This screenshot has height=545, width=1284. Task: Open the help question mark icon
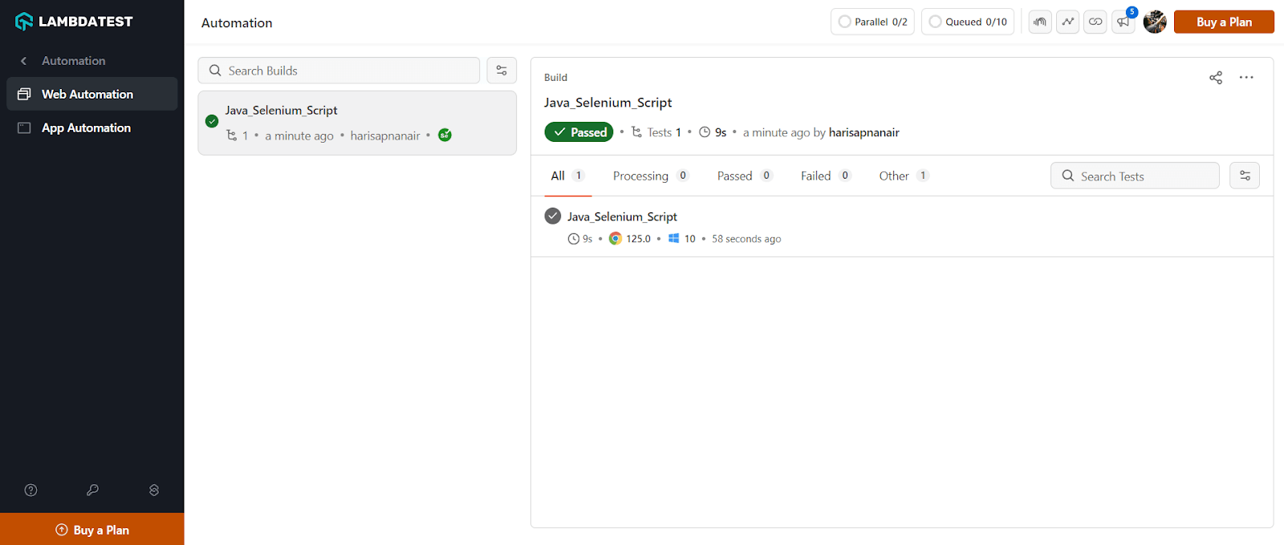click(x=31, y=490)
